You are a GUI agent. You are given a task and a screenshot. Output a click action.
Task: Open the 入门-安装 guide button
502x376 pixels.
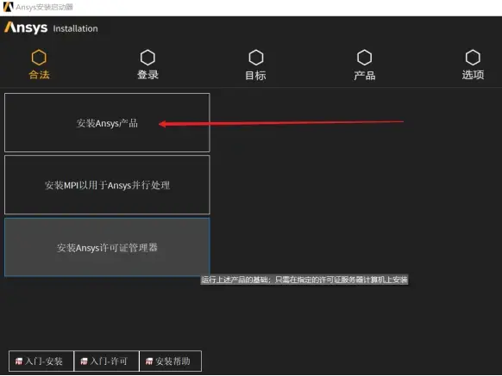coord(41,361)
